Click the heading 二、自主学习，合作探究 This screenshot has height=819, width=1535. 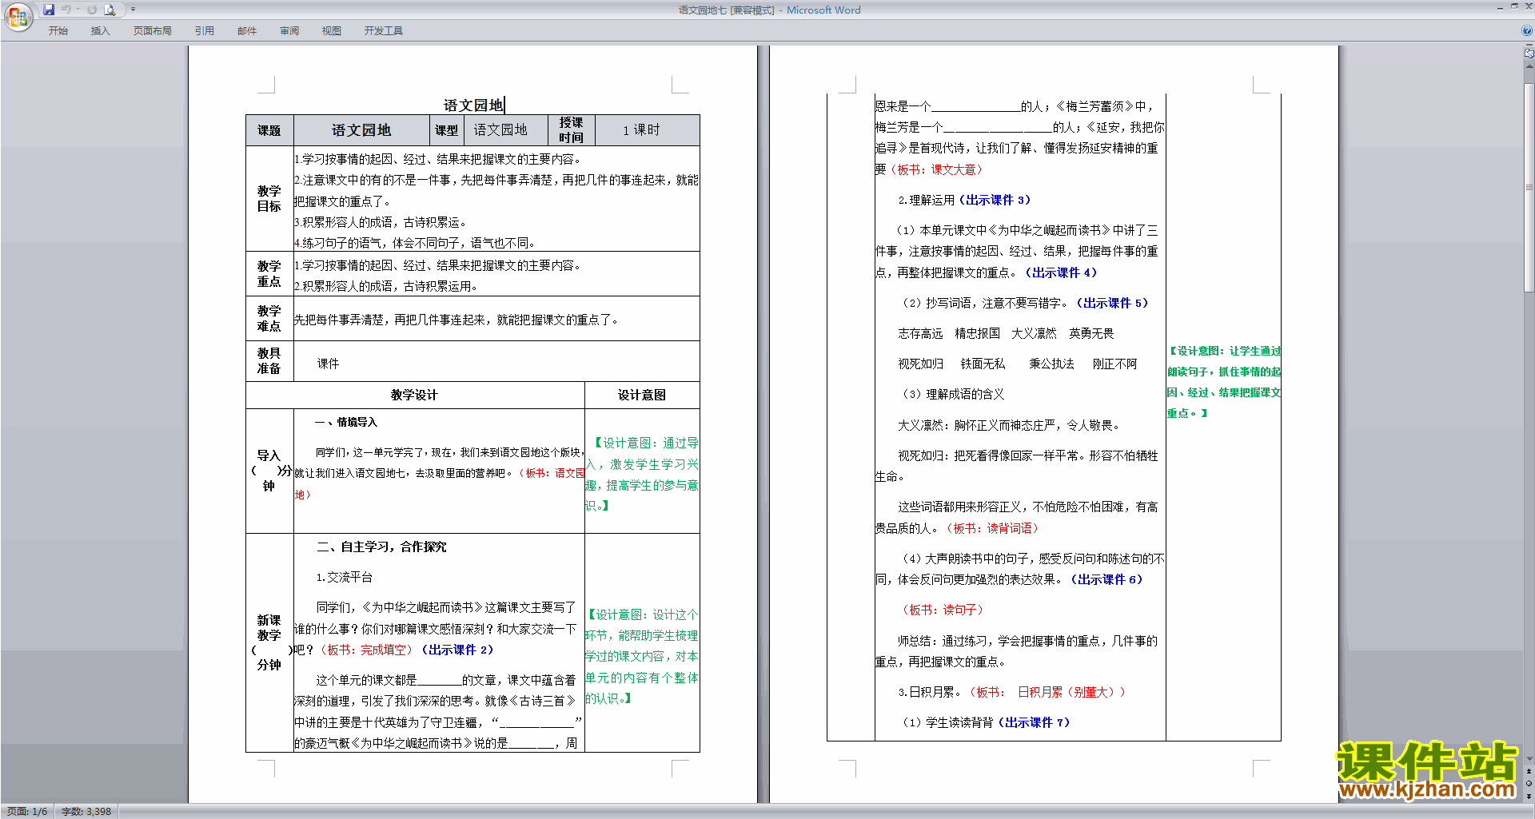[x=381, y=547]
